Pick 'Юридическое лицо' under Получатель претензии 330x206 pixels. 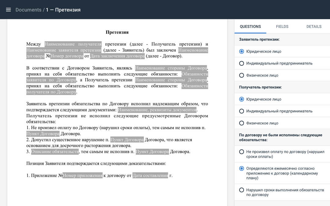(242, 99)
